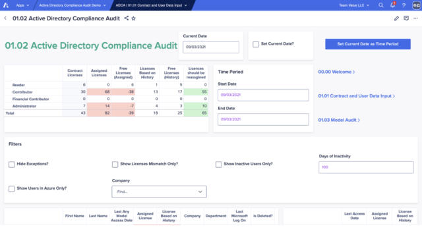Check Show Inactive Users Only?
422x237 pixels.
coord(218,164)
